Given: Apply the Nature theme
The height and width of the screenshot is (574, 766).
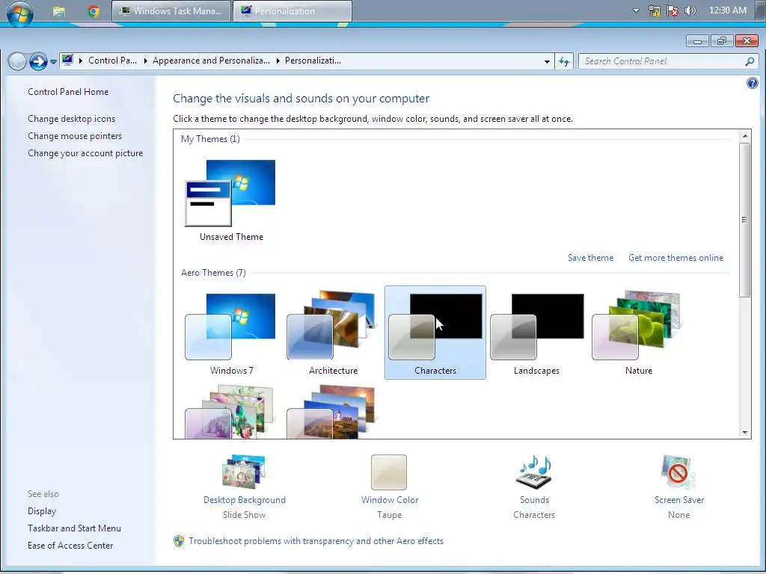Looking at the screenshot, I should [638, 334].
